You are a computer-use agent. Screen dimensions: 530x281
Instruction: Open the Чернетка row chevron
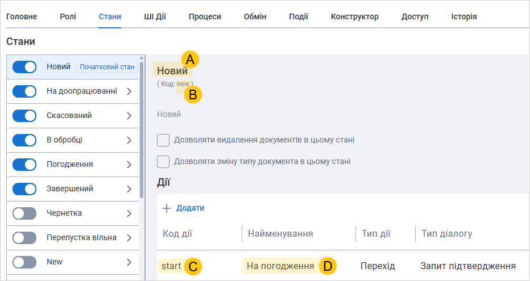pos(129,213)
